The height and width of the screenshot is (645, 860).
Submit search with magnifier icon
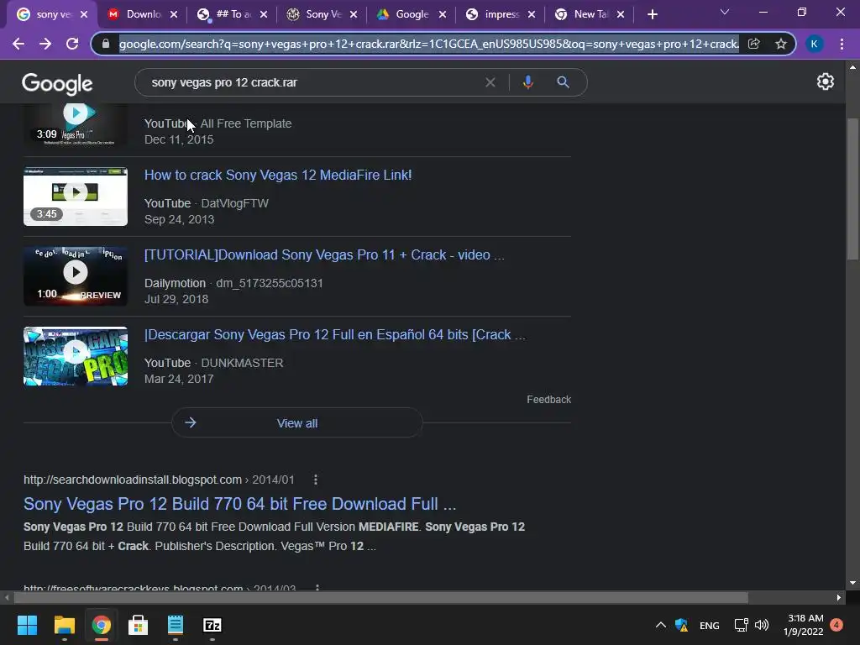pyautogui.click(x=563, y=82)
